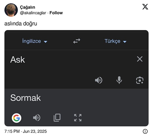
Task: Follow the @akalincaglar account
Action: [56, 13]
